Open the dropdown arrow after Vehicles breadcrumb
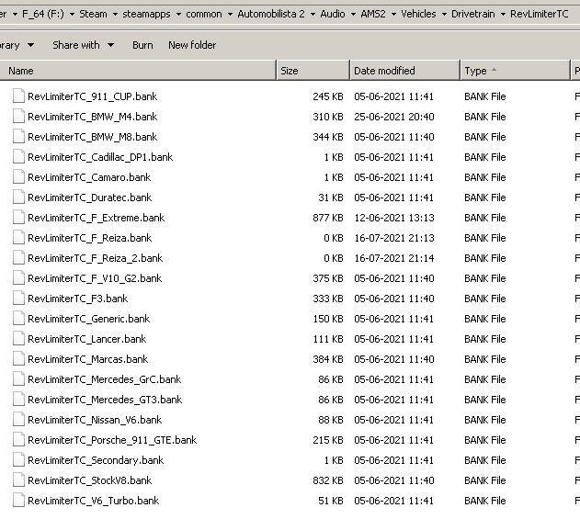 pos(444,15)
